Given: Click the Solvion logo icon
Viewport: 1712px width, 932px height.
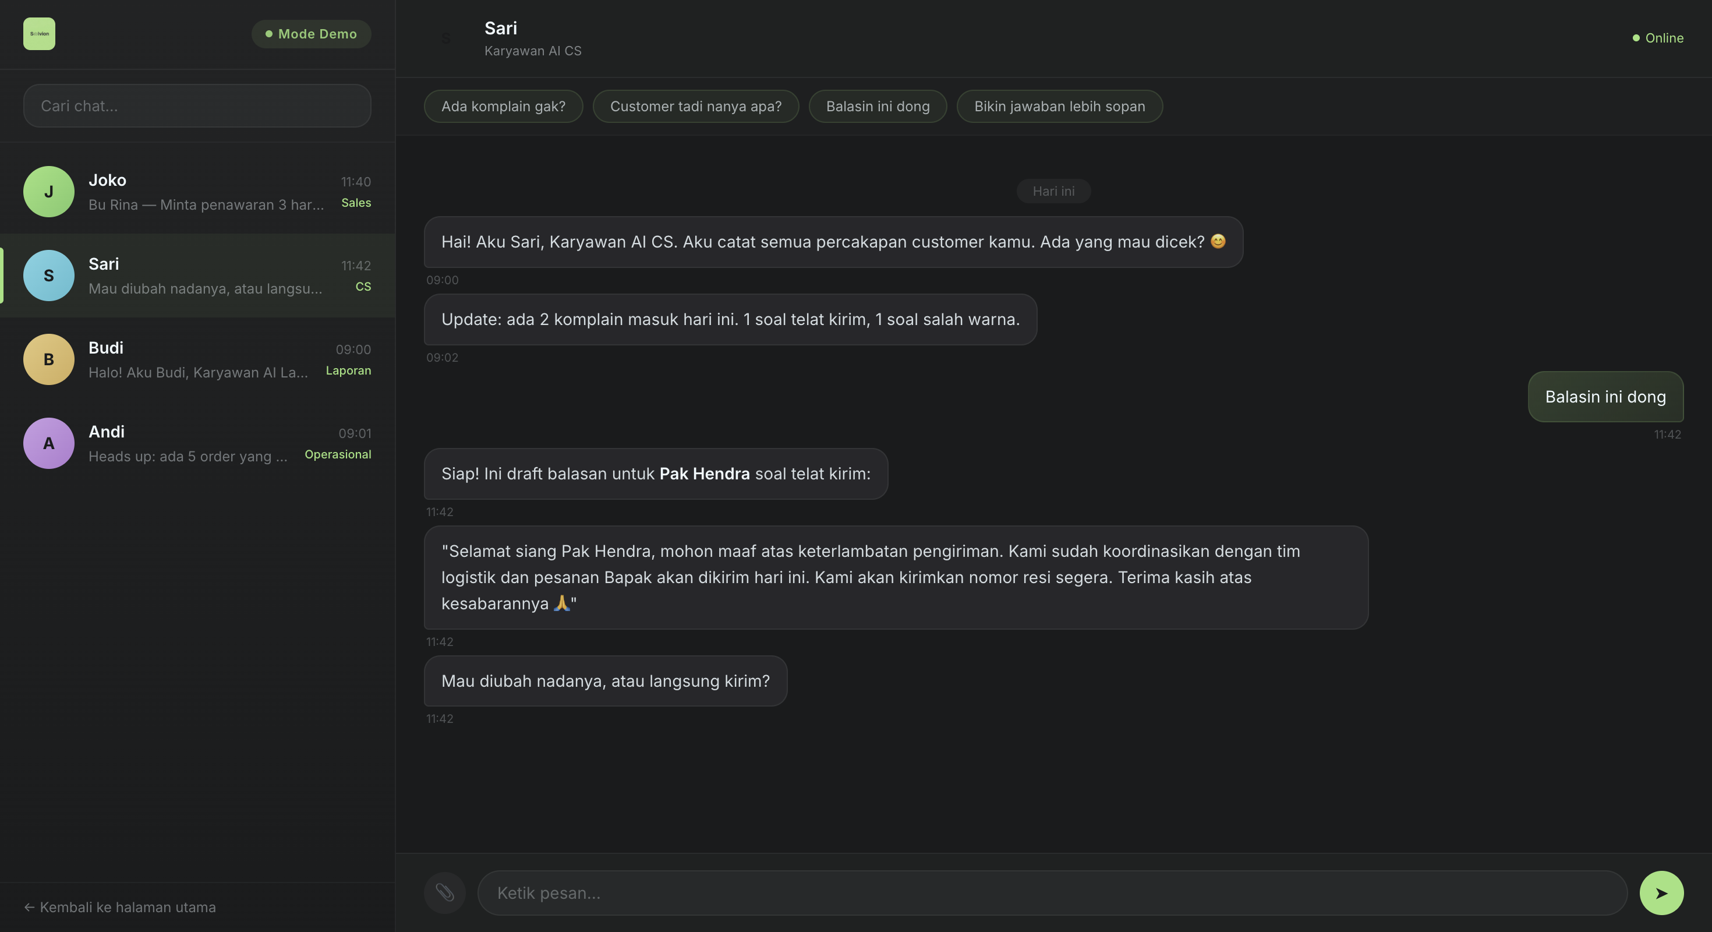Looking at the screenshot, I should [x=39, y=34].
